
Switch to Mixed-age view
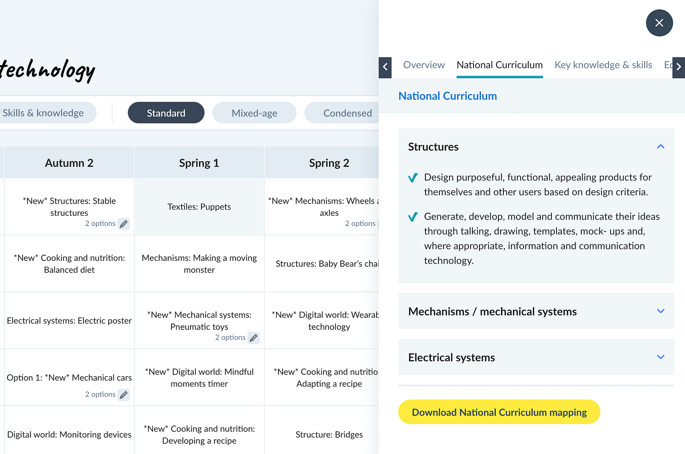[254, 113]
